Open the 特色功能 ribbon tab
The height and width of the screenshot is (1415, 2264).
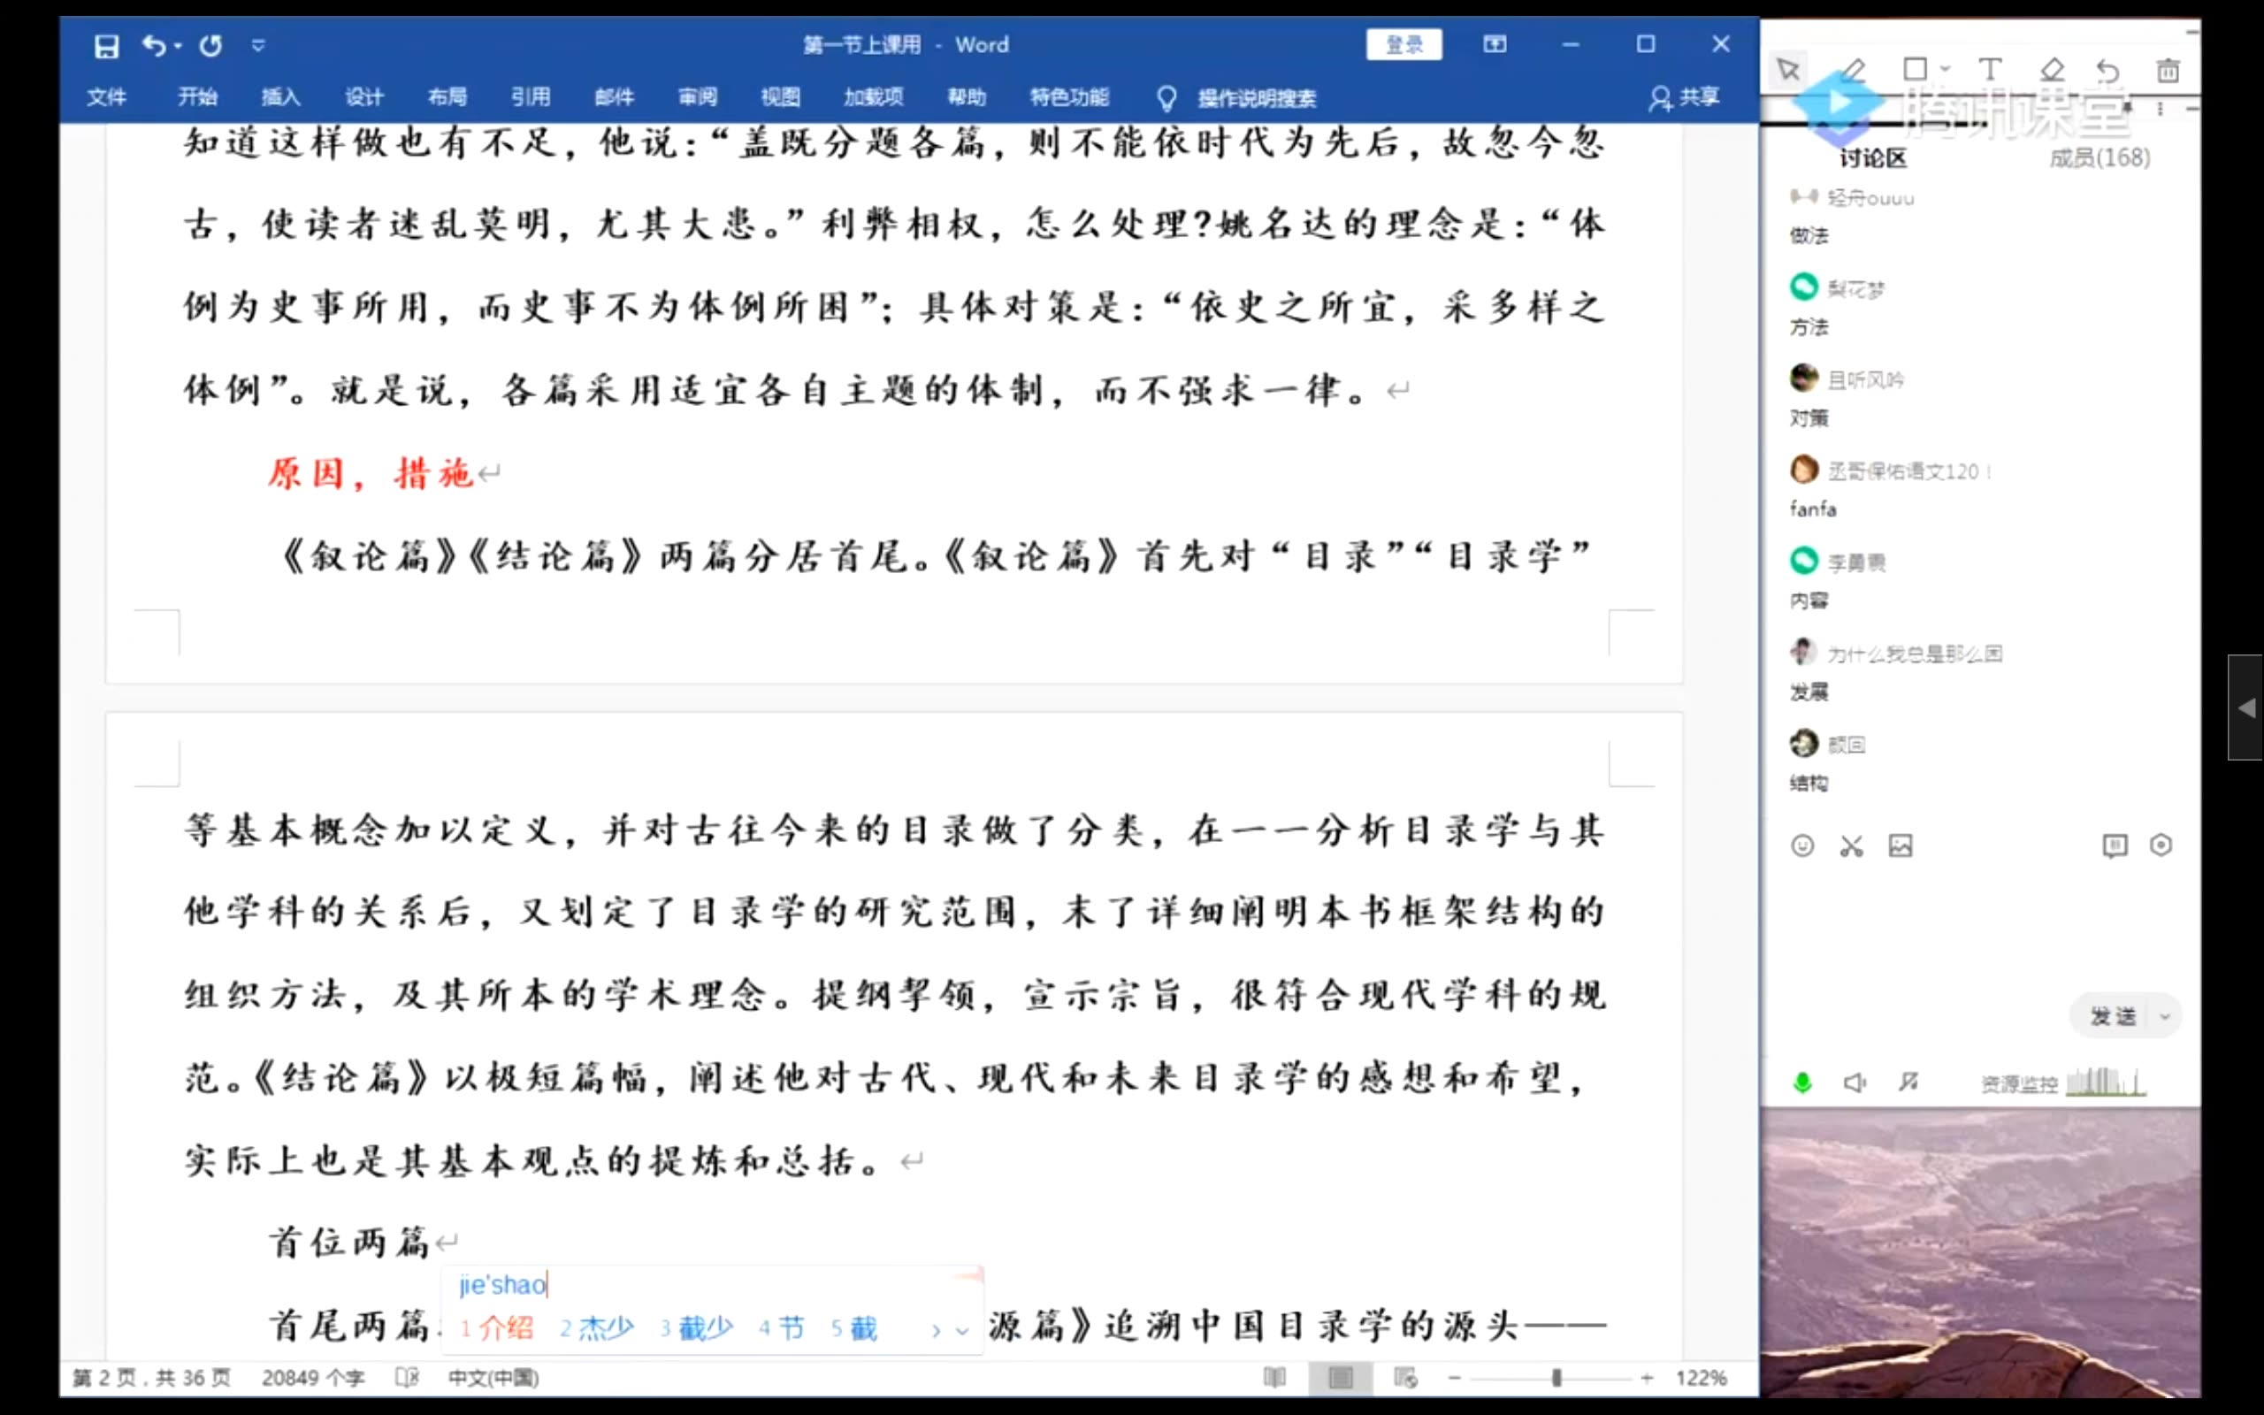[x=1069, y=97]
